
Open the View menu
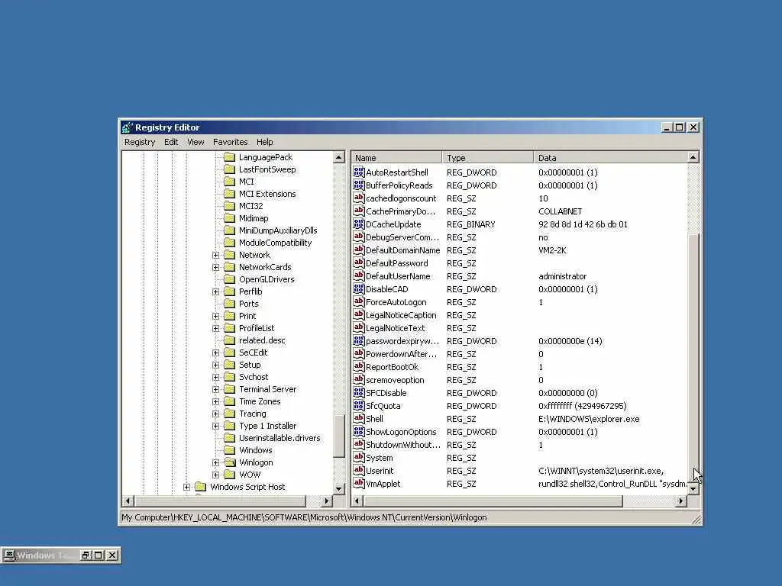pyautogui.click(x=195, y=142)
